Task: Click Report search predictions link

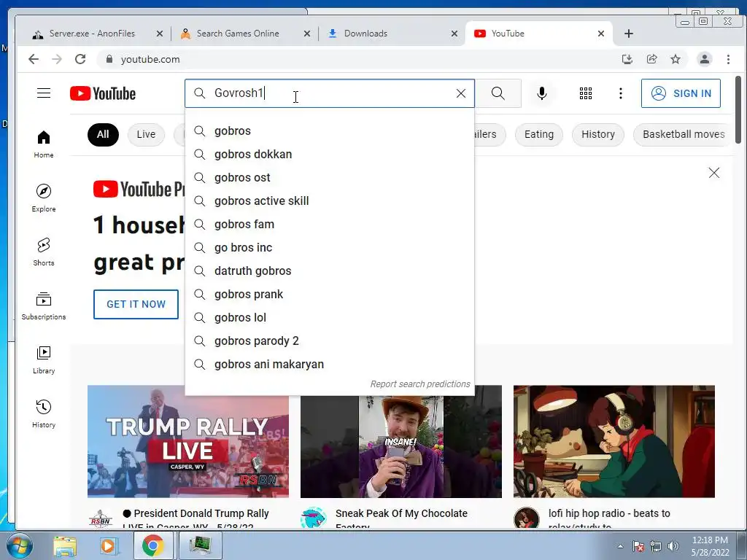Action: (419, 384)
